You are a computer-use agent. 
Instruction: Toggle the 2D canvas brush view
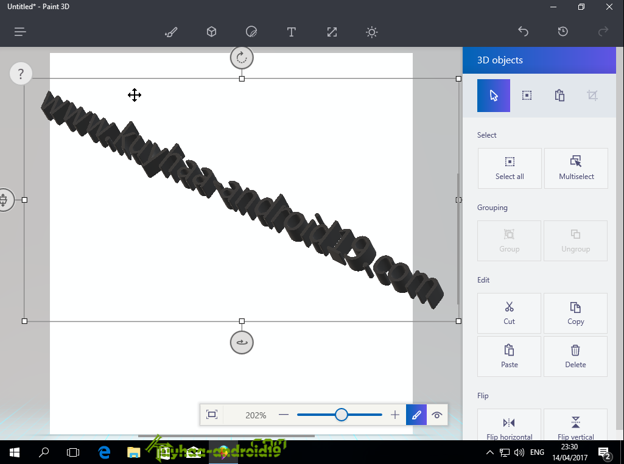point(416,415)
